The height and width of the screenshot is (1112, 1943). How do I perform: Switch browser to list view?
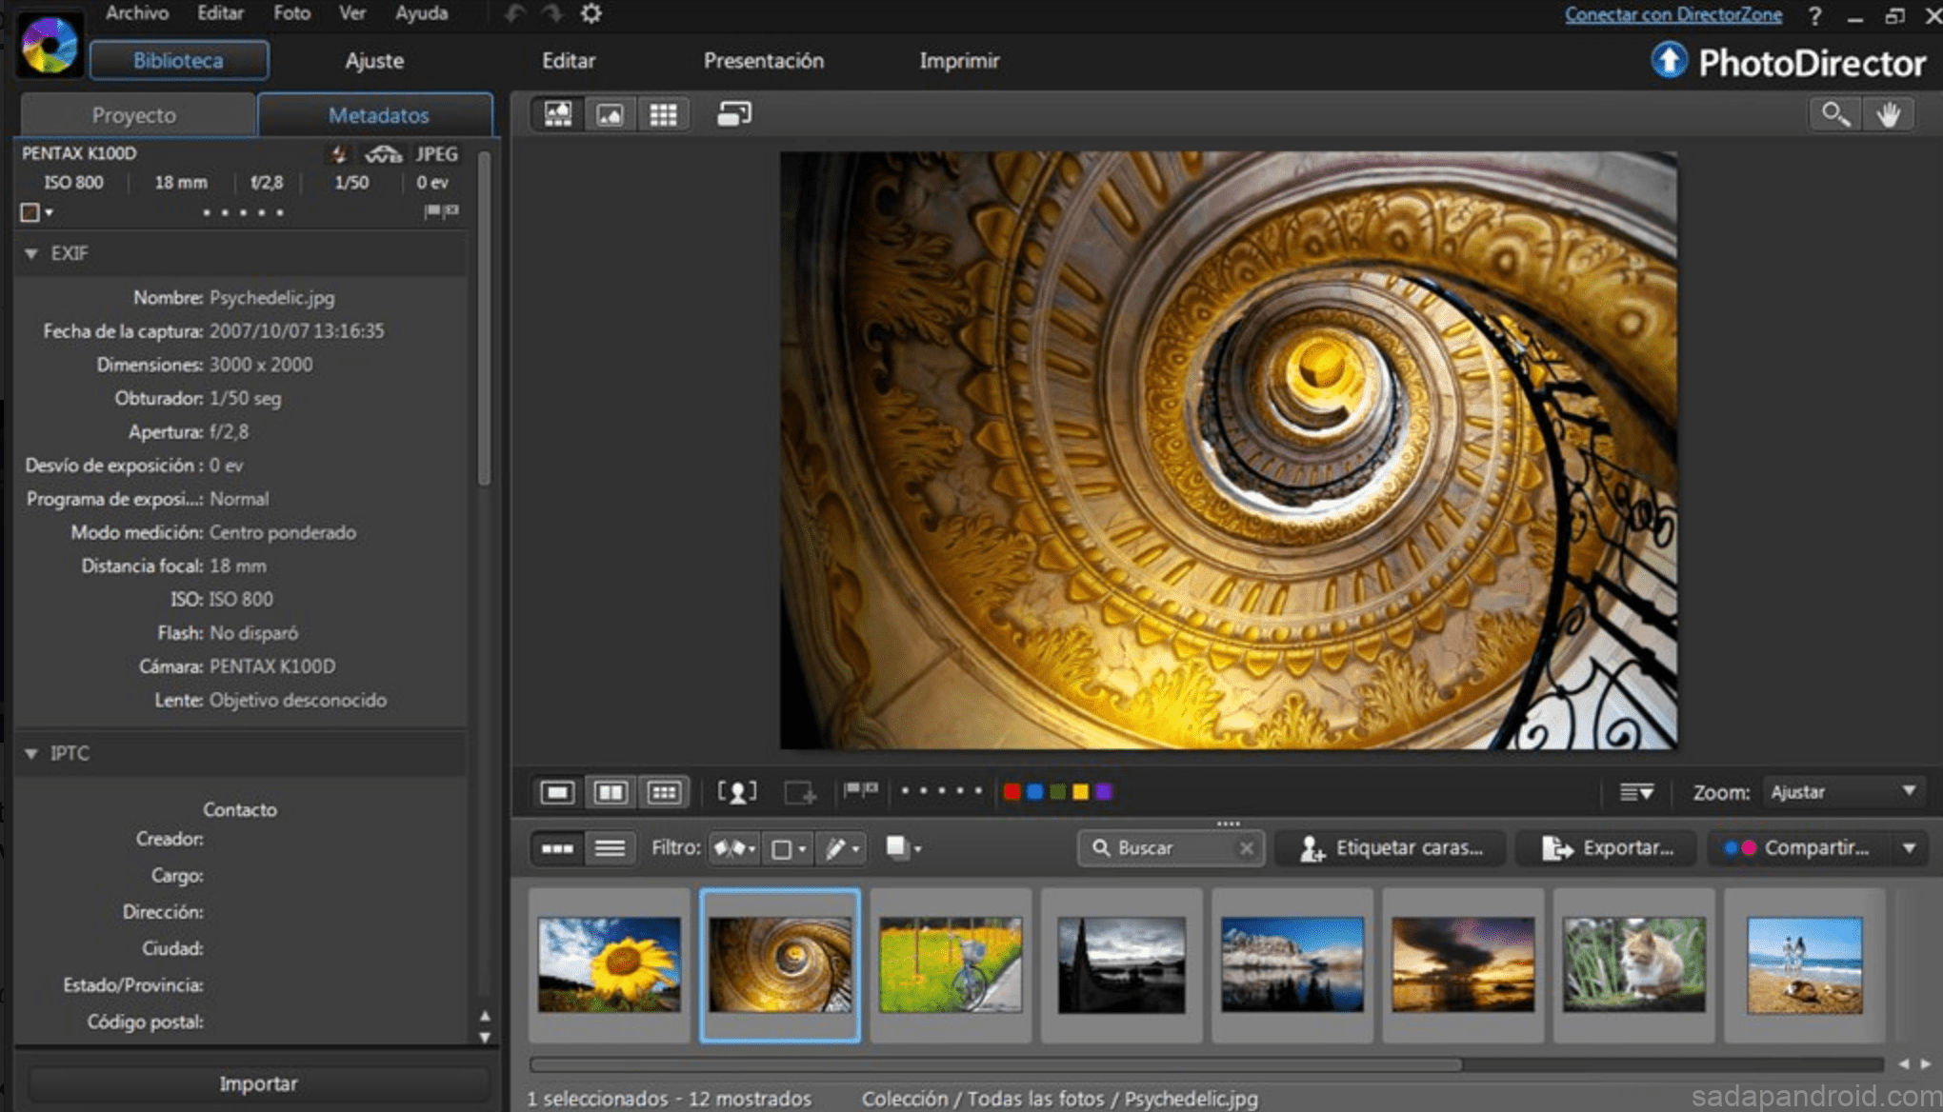(610, 847)
